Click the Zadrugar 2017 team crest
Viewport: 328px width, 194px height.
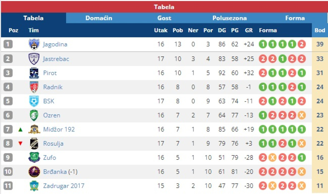click(34, 186)
